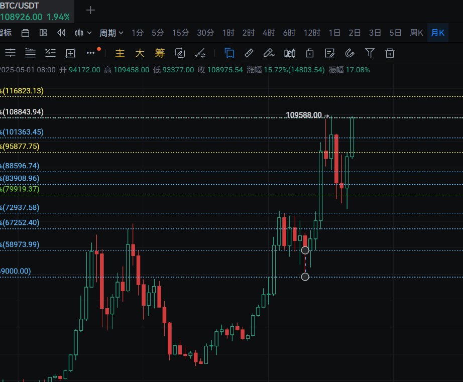Switch to 5分 timeframe
Screen dimensions: 463x382
coord(158,33)
